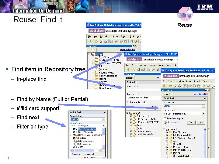This screenshot has height=164, width=219.
Task: Check IMS Databases in the type filter list
Action: point(74,141)
